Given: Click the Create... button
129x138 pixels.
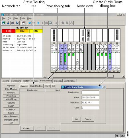Looking at the screenshot, I should pyautogui.click(x=27, y=128).
